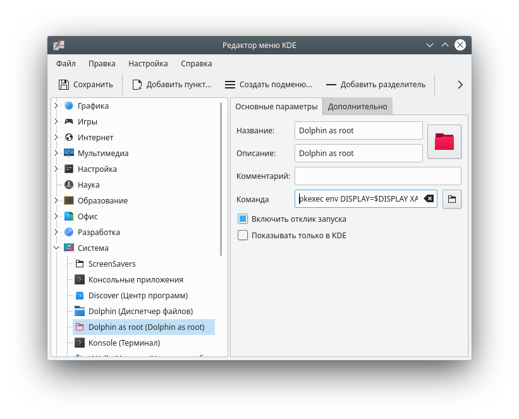Click the Графика category icon
Viewport: 519px width, 419px height.
tap(69, 106)
